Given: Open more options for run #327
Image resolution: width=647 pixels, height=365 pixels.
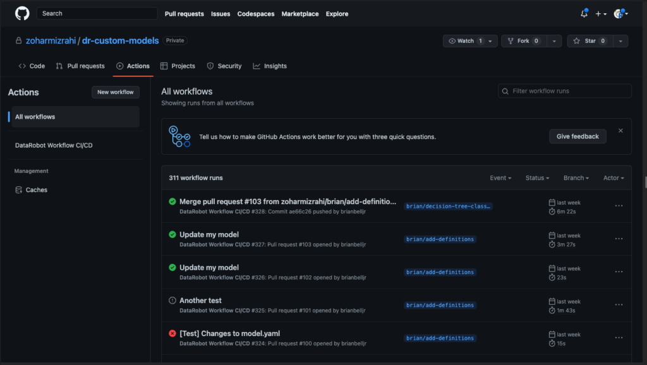Looking at the screenshot, I should 619,239.
